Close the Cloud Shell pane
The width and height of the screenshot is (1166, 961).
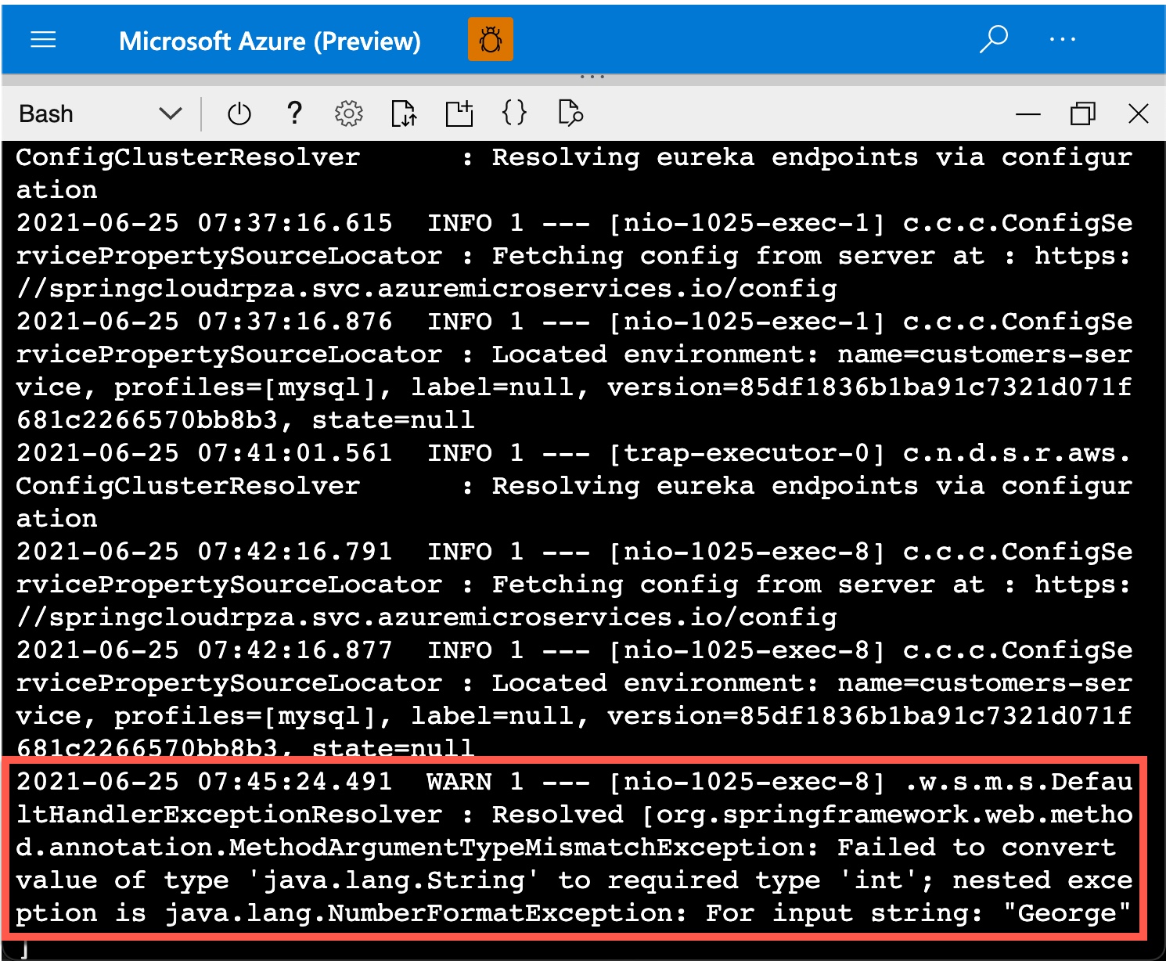coord(1138,114)
